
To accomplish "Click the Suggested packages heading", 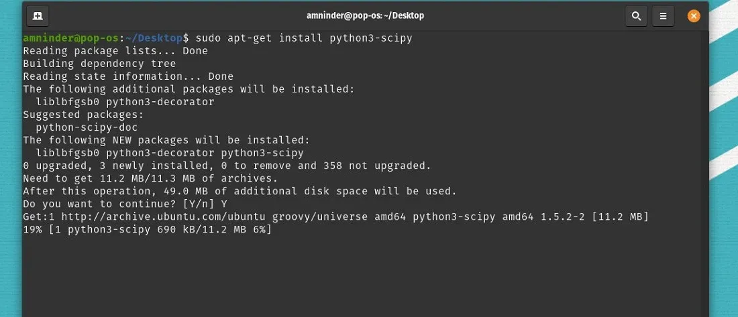I will [x=83, y=115].
